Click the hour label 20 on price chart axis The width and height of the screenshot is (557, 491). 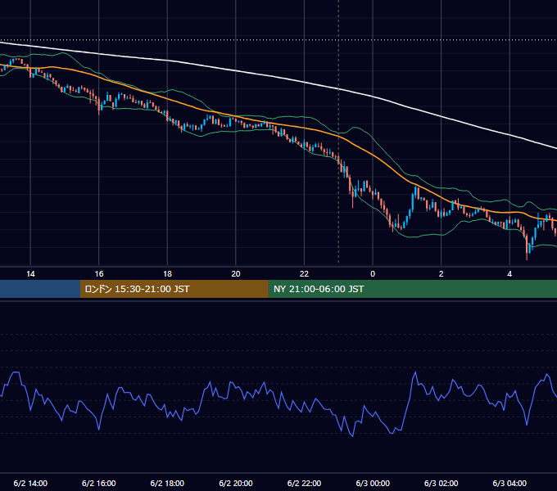pyautogui.click(x=236, y=274)
